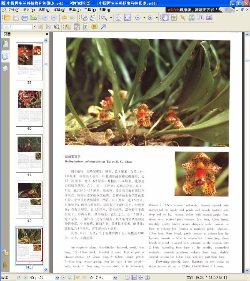Print the document with printer icon
This screenshot has height=281, width=250.
pyautogui.click(x=25, y=17)
